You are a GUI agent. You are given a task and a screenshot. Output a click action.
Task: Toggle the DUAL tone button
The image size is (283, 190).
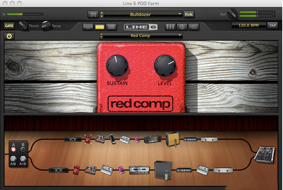tap(189, 15)
